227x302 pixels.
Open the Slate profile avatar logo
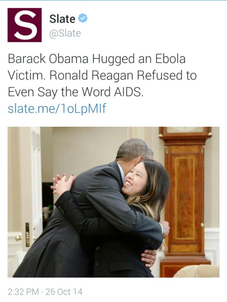pyautogui.click(x=25, y=25)
